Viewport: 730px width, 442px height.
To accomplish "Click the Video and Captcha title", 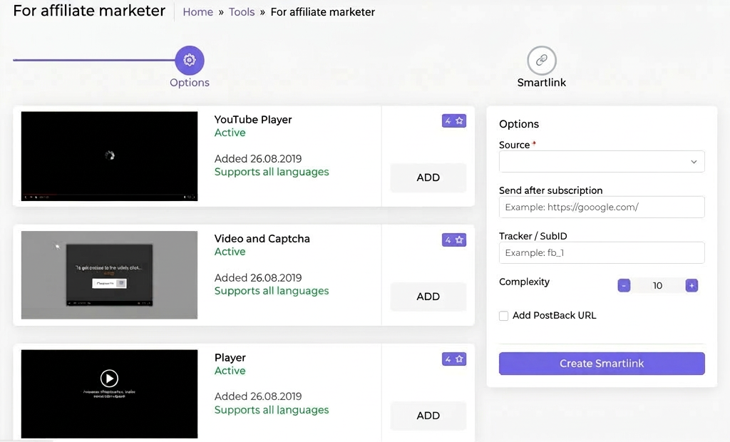I will click(262, 238).
